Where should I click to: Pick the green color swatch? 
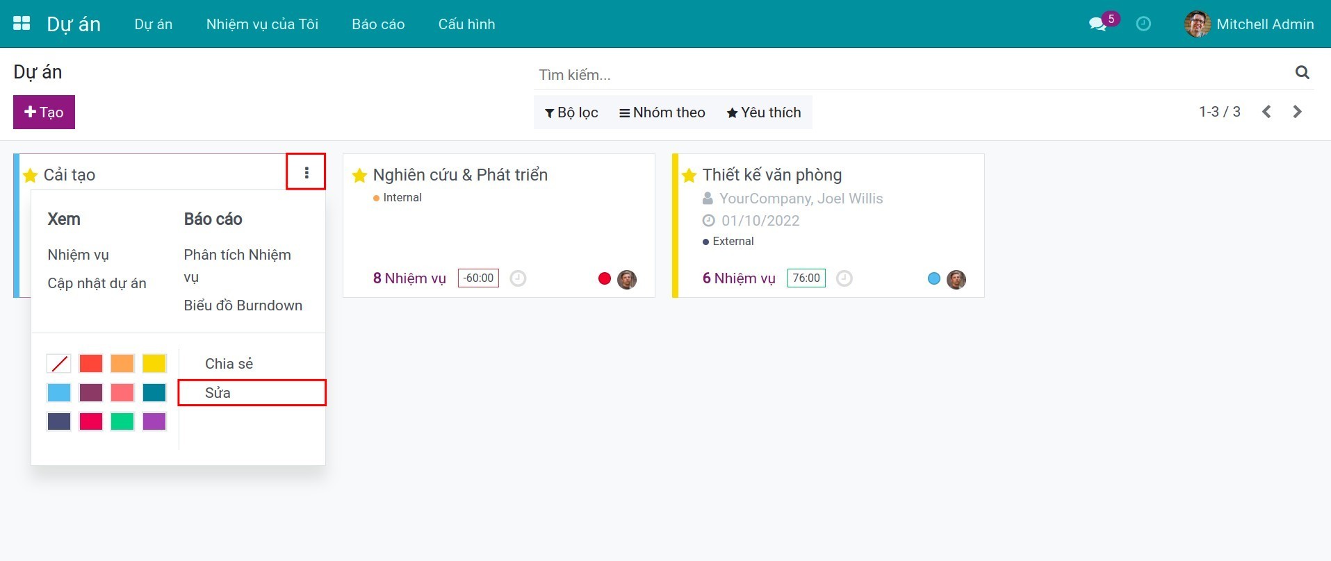pyautogui.click(x=122, y=421)
